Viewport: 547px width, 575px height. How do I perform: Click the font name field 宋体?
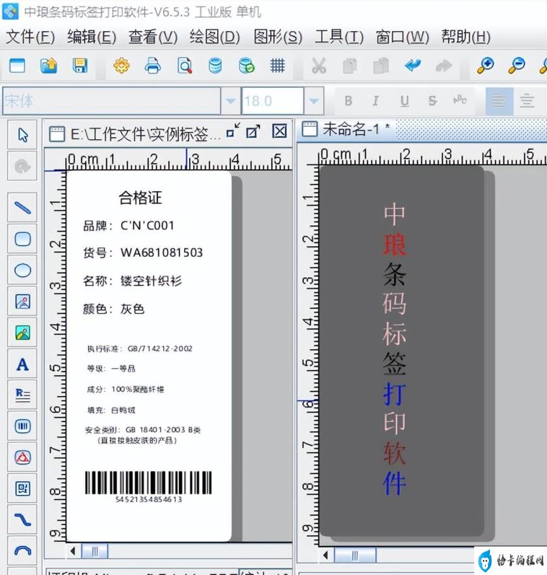coord(112,101)
